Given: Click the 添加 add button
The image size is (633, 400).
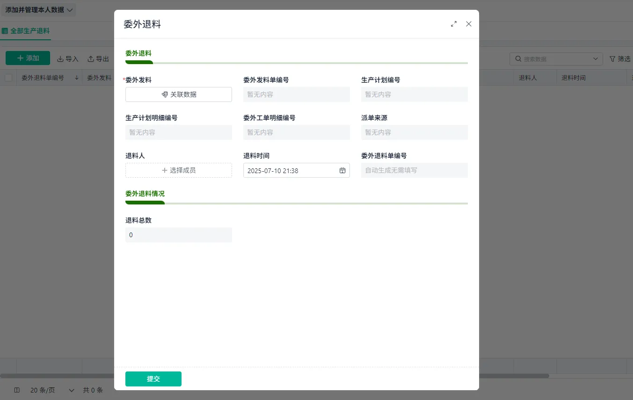Looking at the screenshot, I should (28, 58).
